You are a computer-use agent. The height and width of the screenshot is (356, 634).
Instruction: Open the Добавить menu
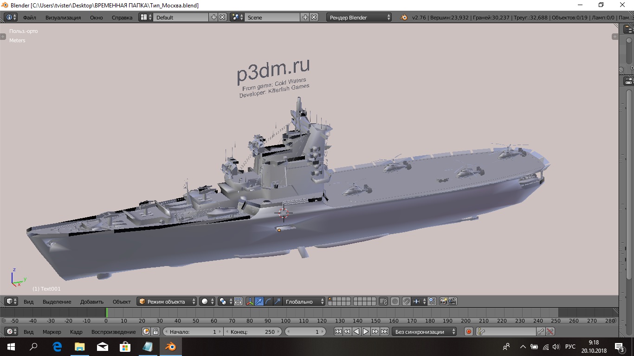92,302
